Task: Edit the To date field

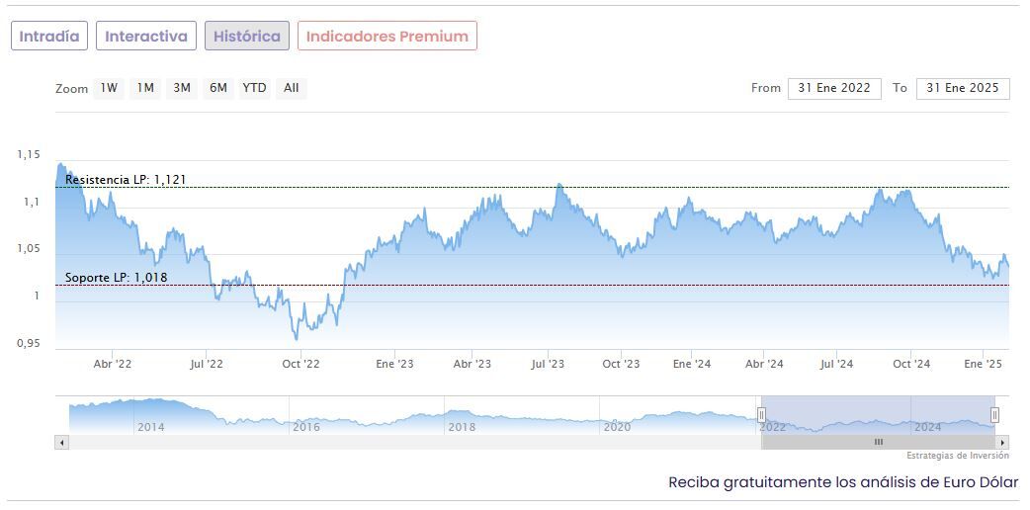Action: pos(963,88)
